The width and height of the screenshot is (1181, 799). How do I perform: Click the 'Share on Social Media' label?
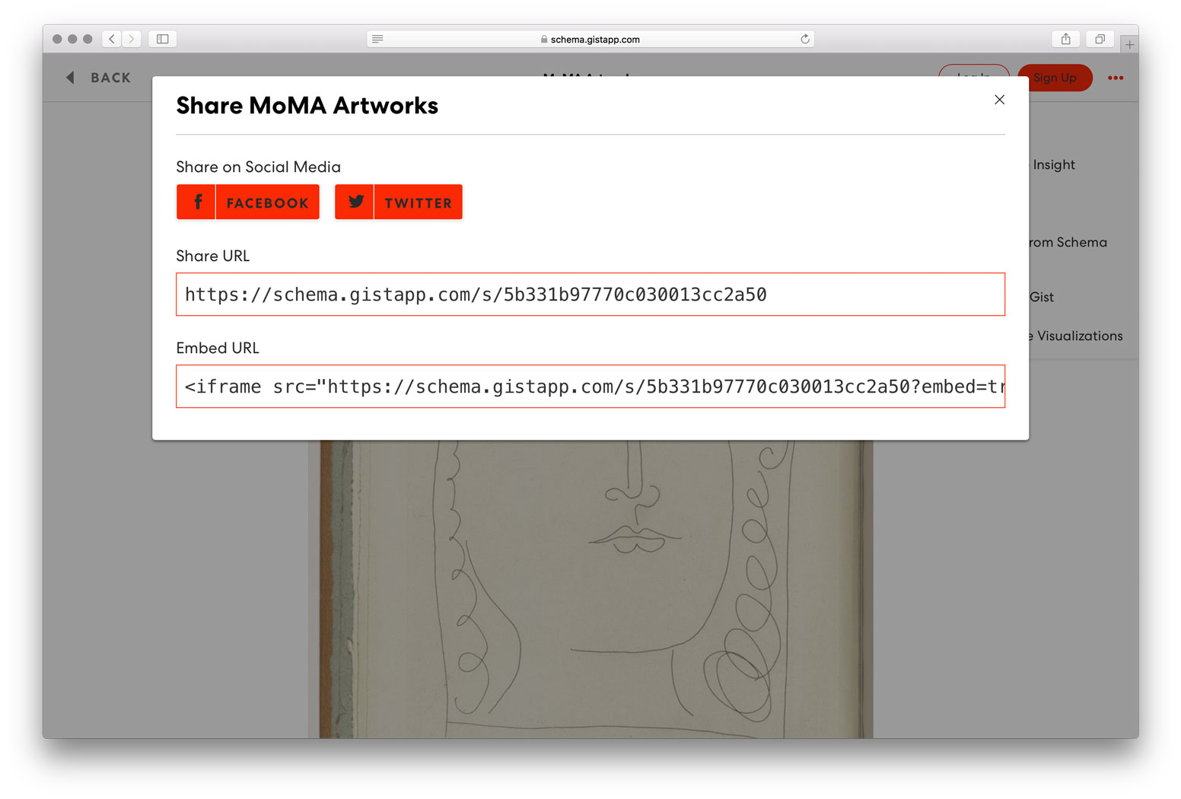click(259, 167)
